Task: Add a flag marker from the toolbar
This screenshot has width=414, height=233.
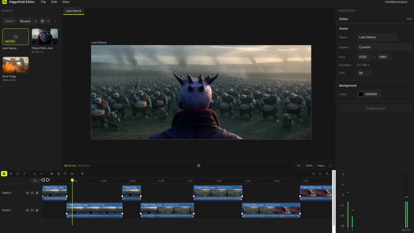Action: [x=65, y=174]
